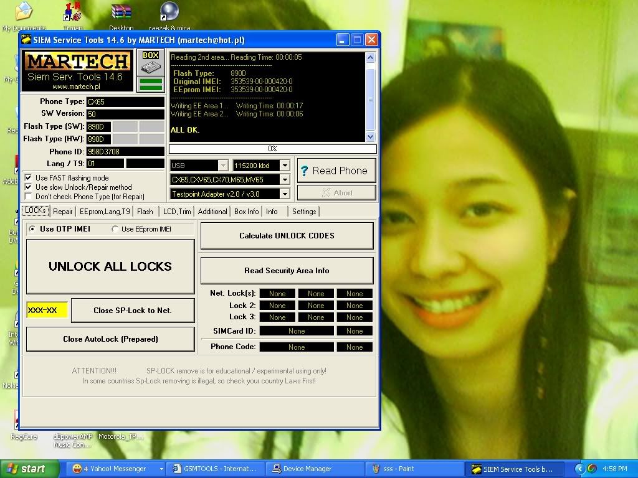
Task: Click the Flash Type (SW) 890D value
Action: (98, 126)
